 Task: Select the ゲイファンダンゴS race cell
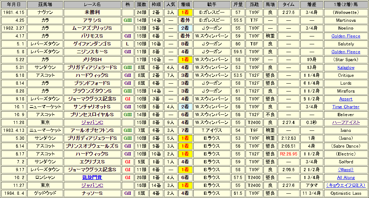92,44
